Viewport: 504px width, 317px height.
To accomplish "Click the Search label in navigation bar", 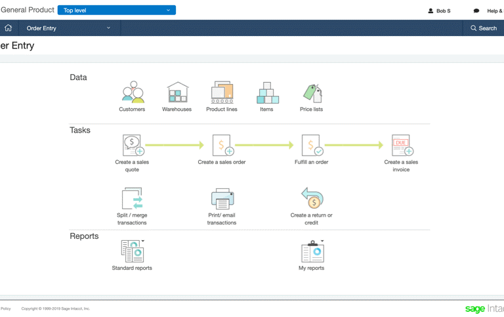I will point(488,28).
